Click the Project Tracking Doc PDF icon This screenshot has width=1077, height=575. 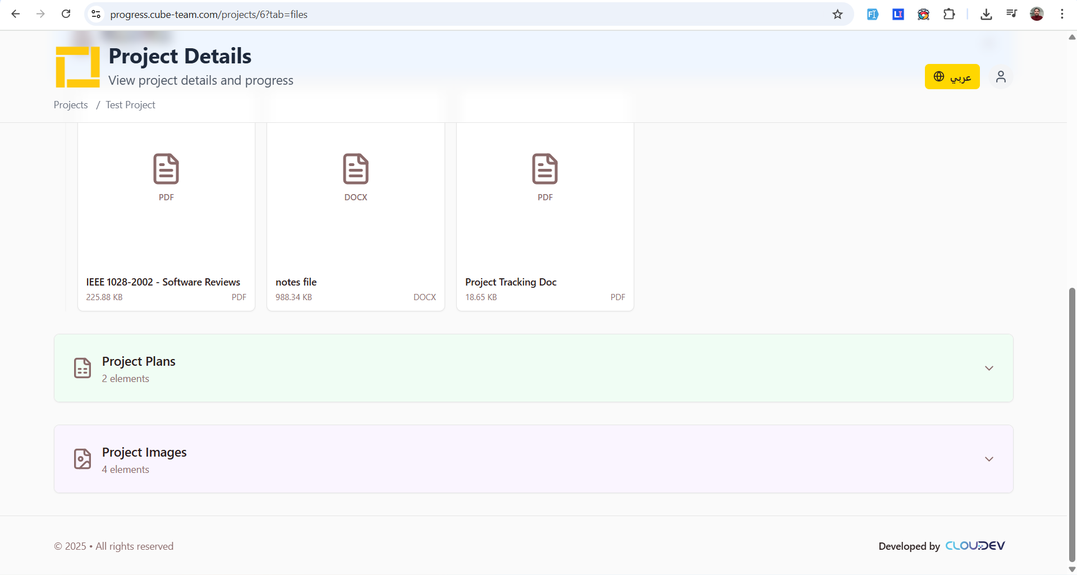coord(544,169)
